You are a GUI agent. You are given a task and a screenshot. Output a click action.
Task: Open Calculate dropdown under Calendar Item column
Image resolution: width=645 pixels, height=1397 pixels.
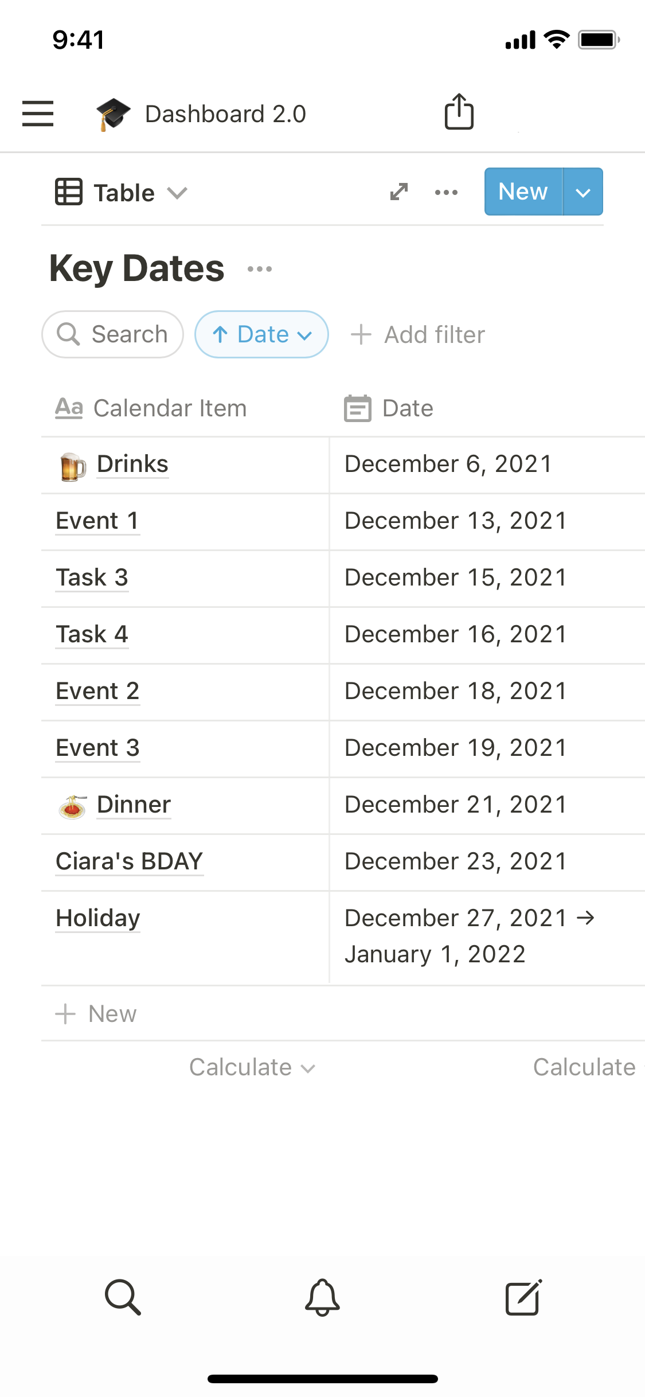point(252,1068)
